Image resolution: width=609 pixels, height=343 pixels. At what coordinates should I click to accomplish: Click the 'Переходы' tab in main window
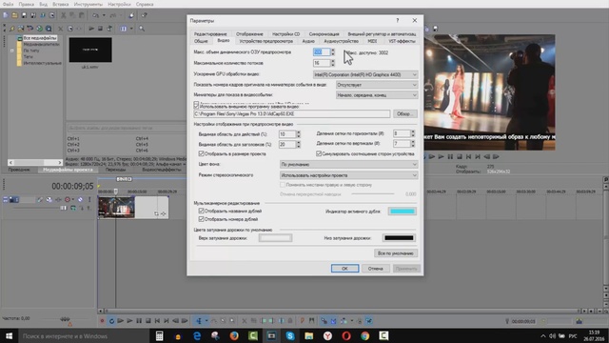point(115,170)
